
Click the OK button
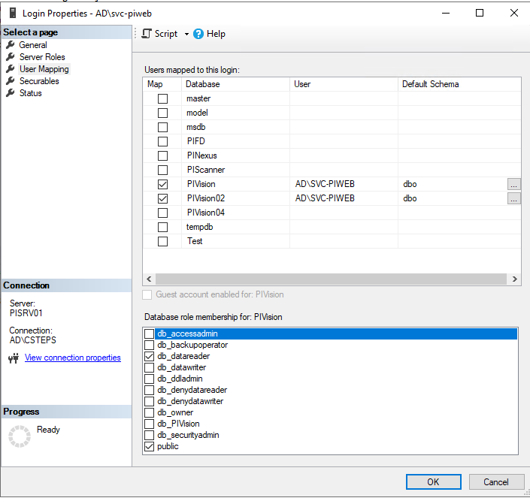[x=433, y=482]
